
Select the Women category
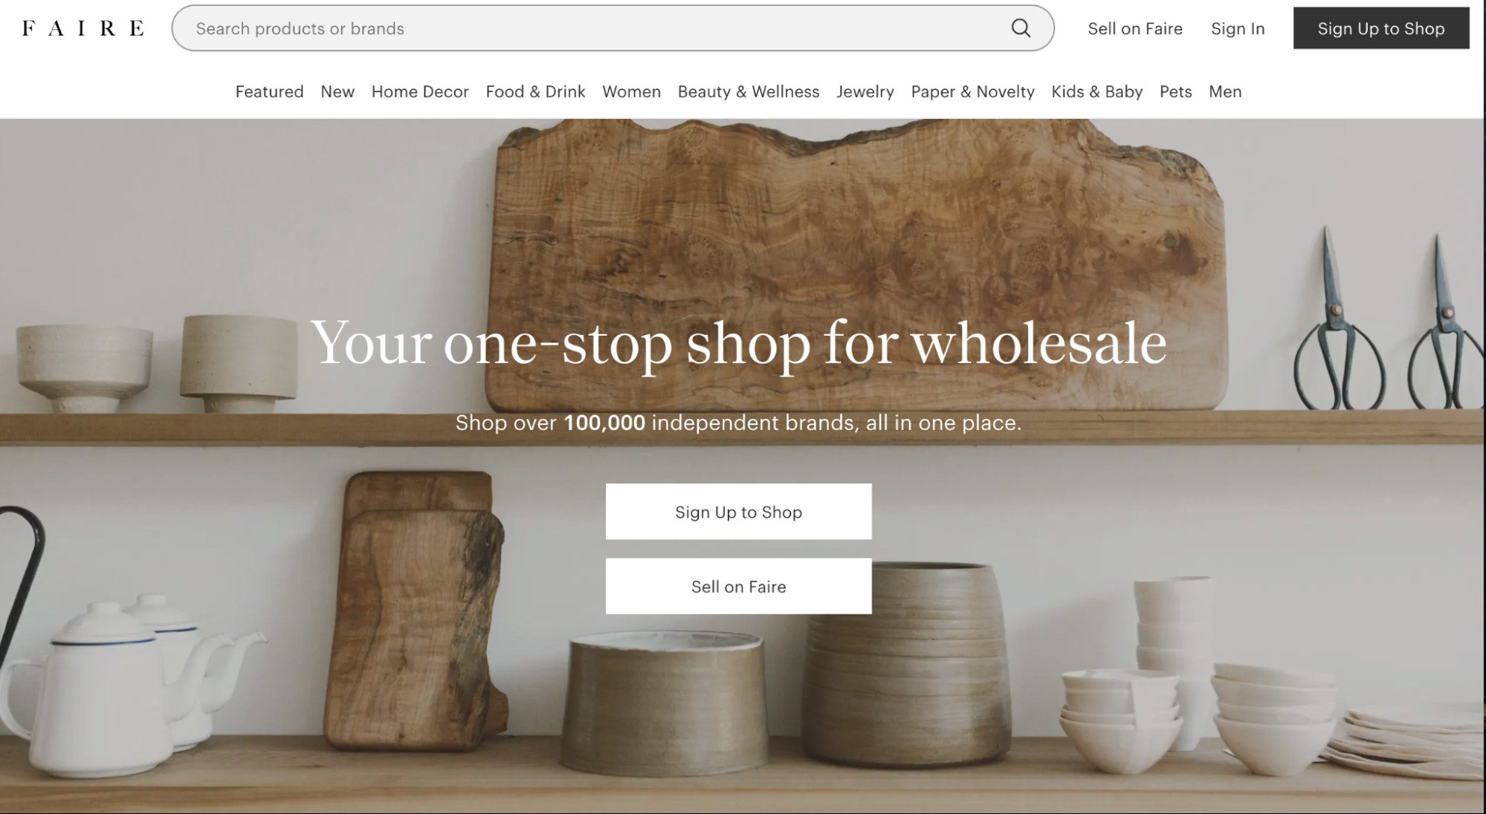click(631, 91)
